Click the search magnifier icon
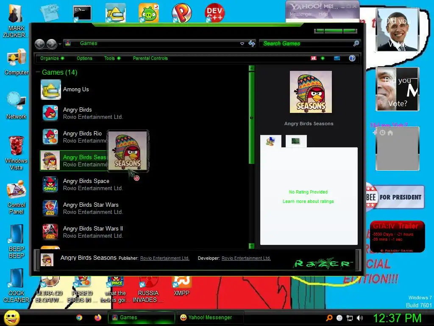Image resolution: width=434 pixels, height=326 pixels. 356,43
